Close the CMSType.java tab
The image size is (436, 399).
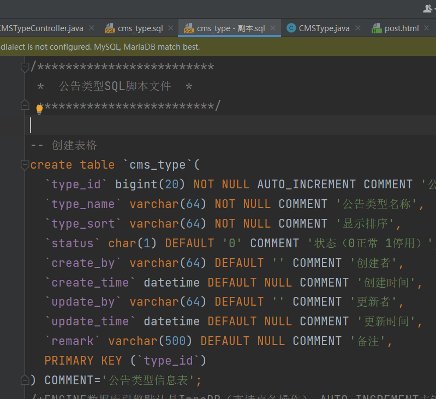pyautogui.click(x=358, y=28)
